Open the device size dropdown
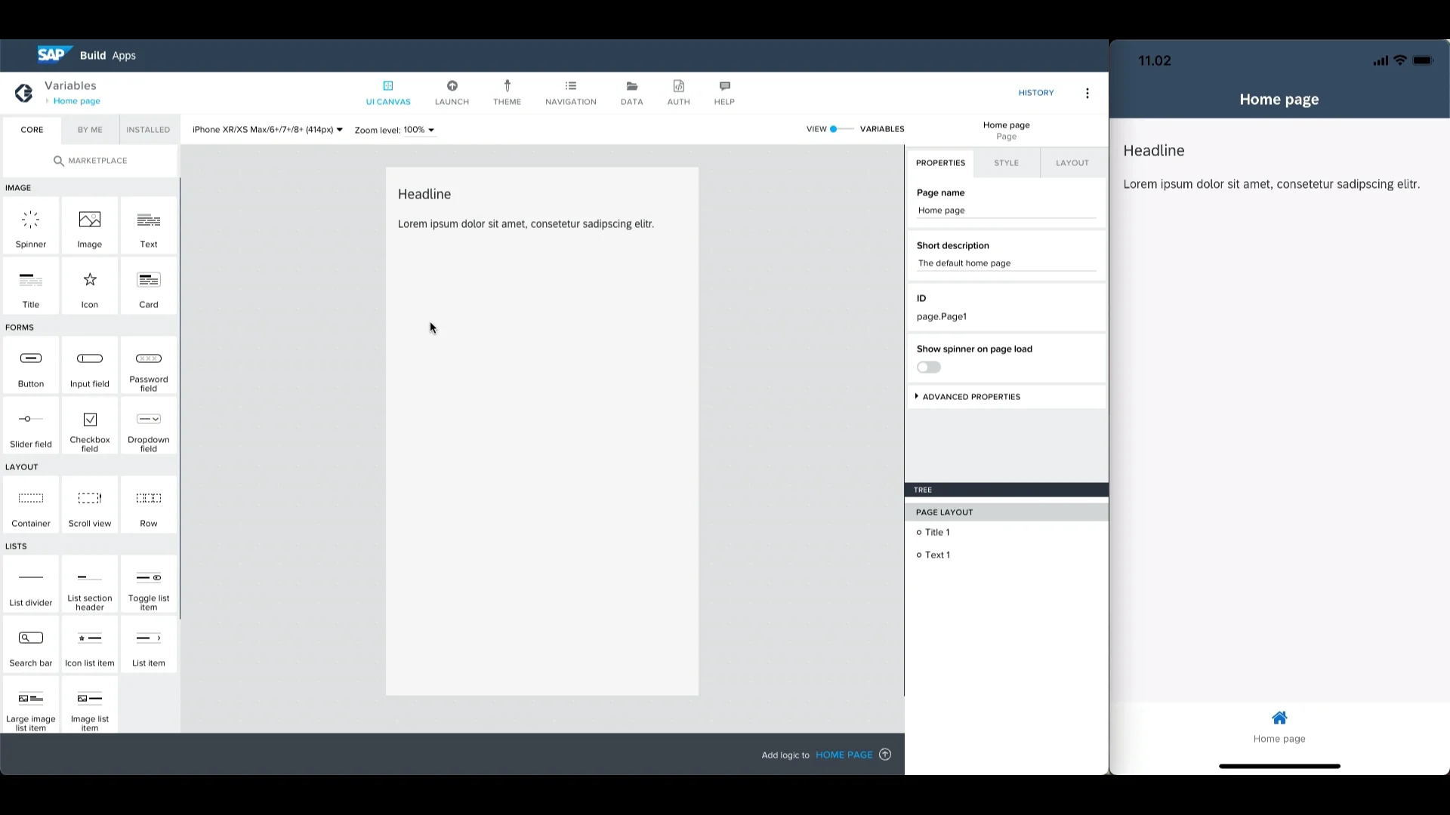This screenshot has width=1450, height=815. click(x=266, y=129)
